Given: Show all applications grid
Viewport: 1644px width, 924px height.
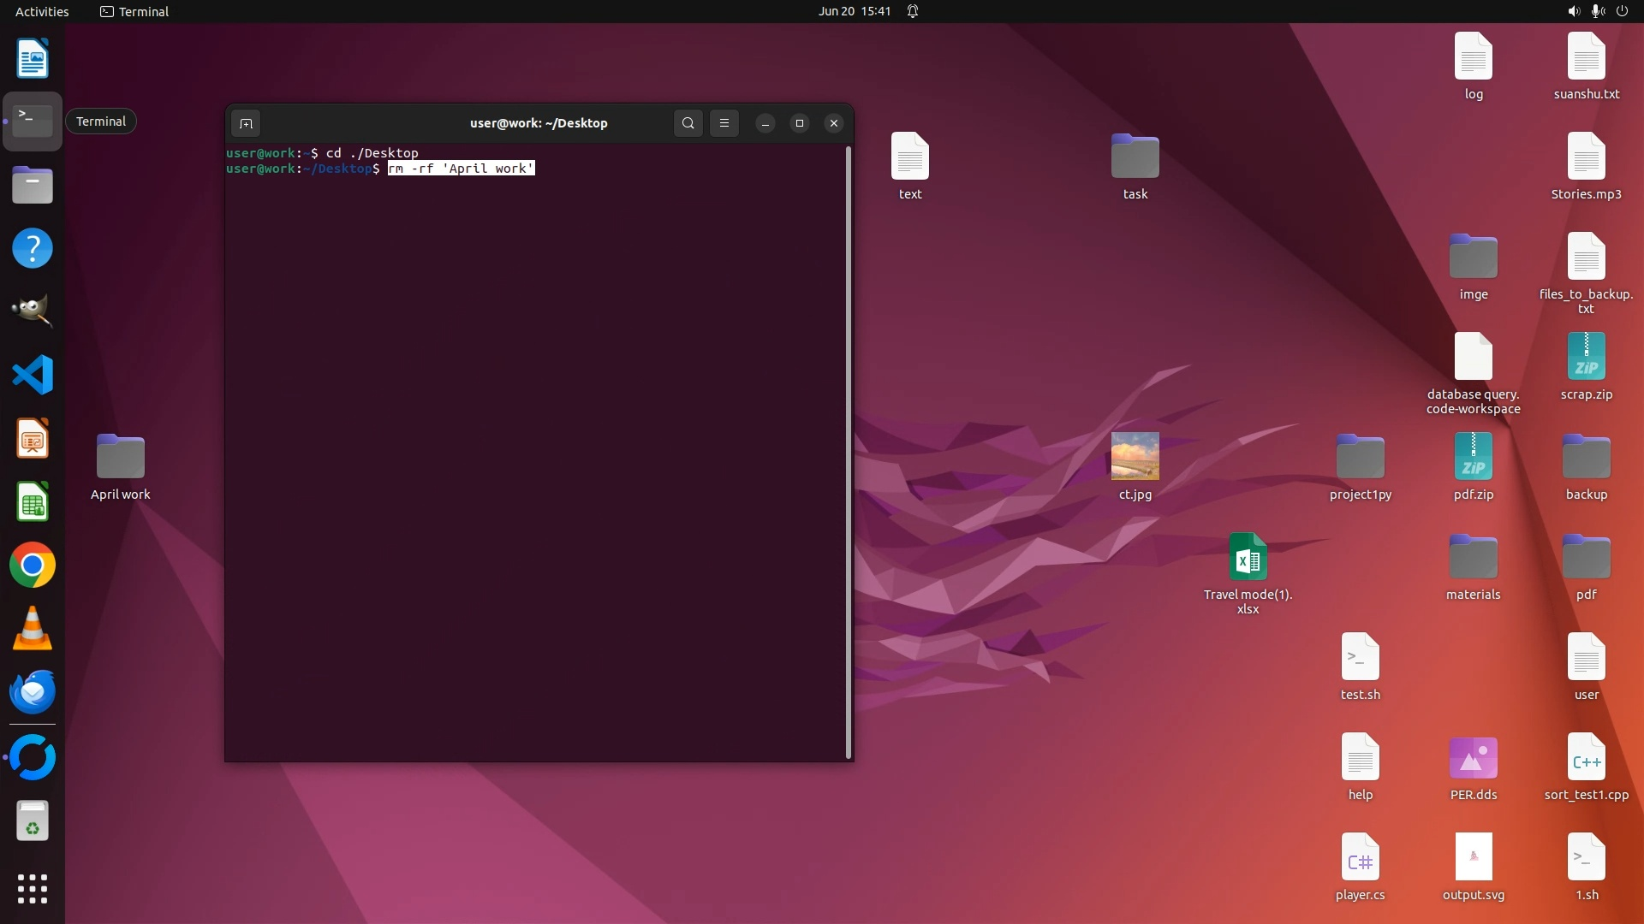Looking at the screenshot, I should (33, 889).
